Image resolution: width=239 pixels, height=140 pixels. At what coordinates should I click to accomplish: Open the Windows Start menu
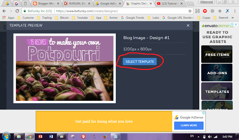(6, 136)
